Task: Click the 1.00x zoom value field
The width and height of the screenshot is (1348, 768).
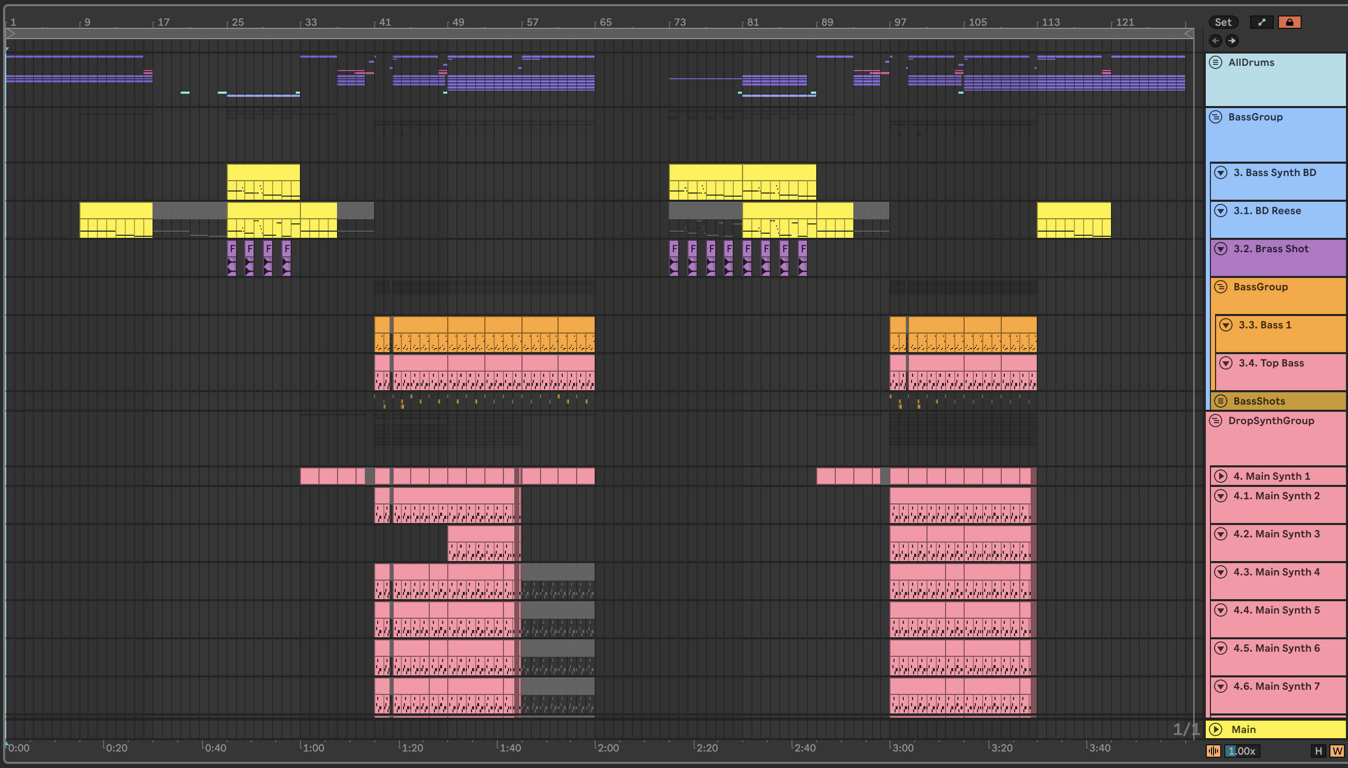Action: [x=1242, y=750]
